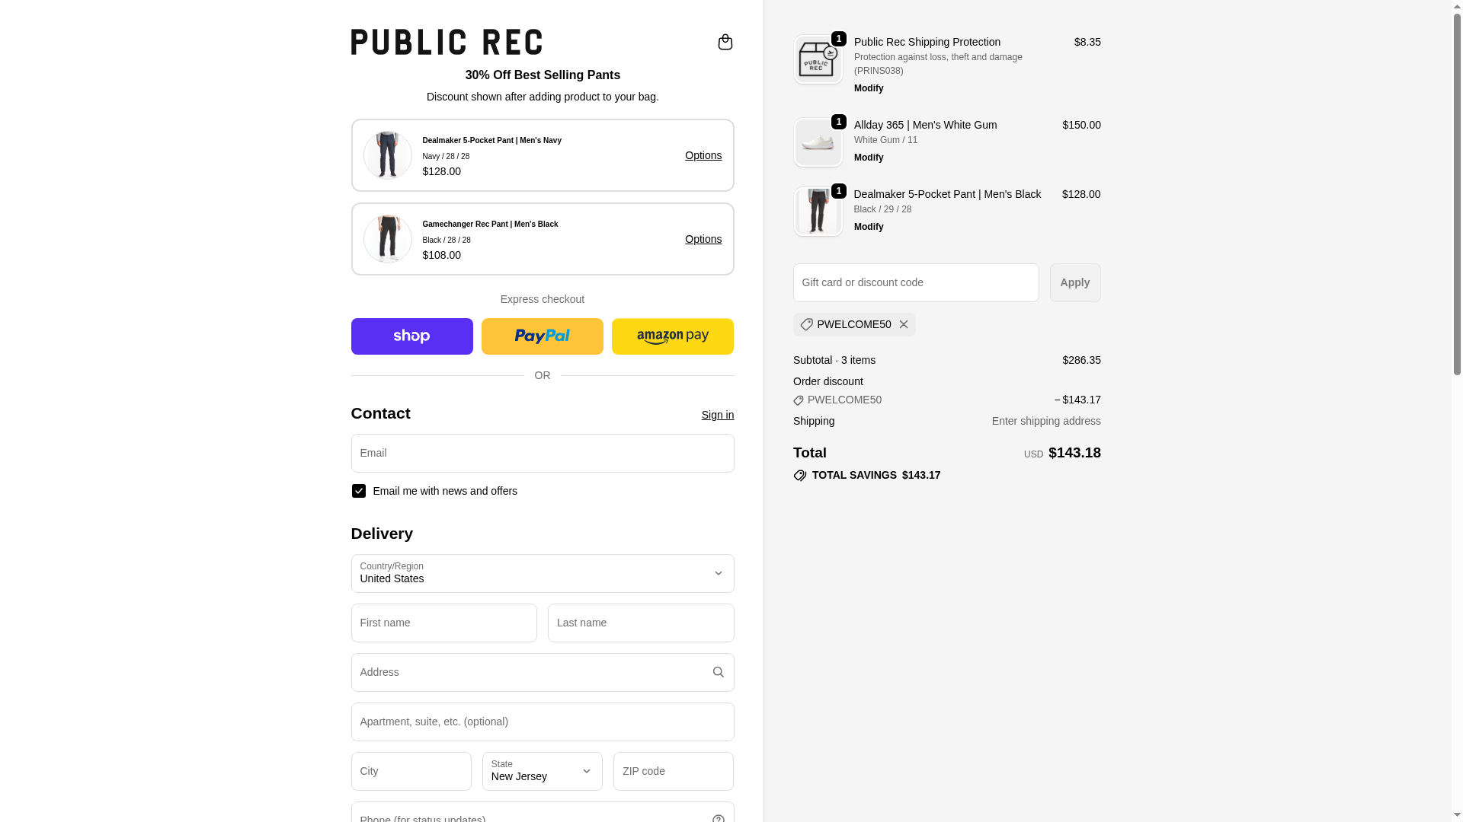Remove the PWELCOME50 discount code
The image size is (1463, 822).
[x=904, y=324]
